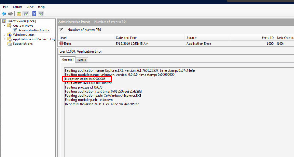The width and height of the screenshot is (294, 157).
Task: Click Number of events: 354 filter bar text
Action: click(84, 30)
